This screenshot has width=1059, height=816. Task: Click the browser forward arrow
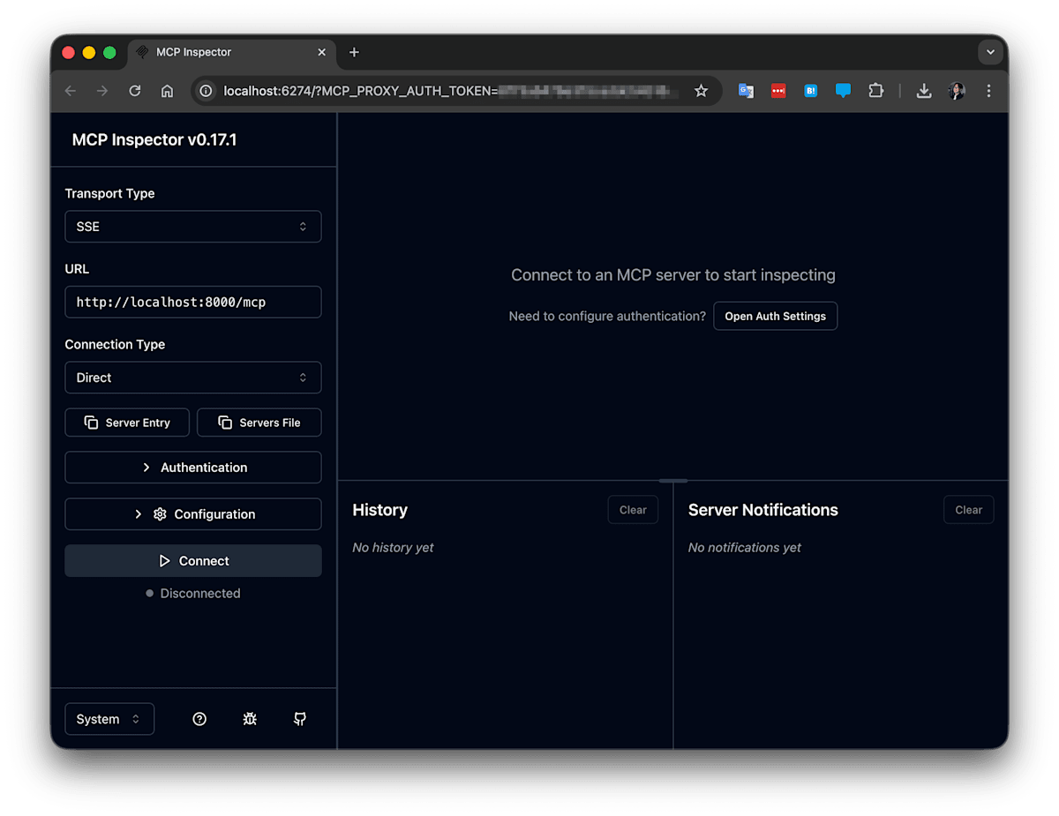pyautogui.click(x=102, y=91)
